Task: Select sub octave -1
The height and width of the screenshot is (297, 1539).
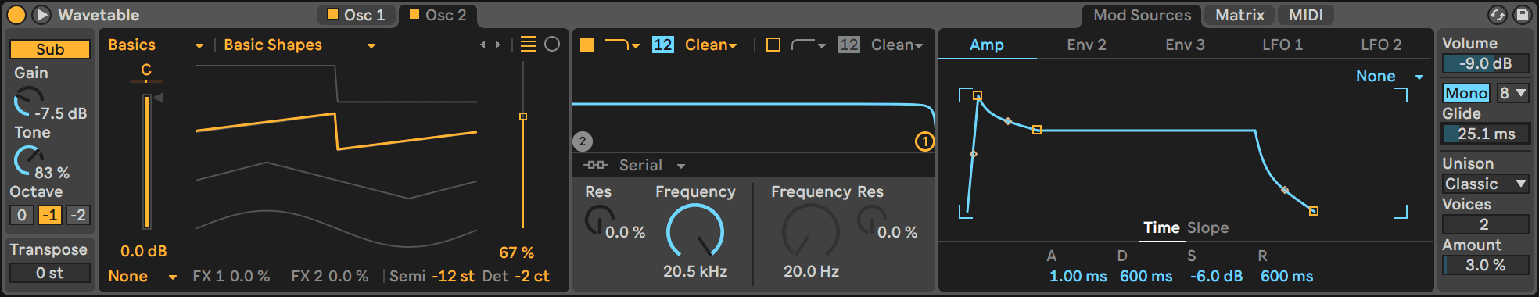Action: click(50, 215)
